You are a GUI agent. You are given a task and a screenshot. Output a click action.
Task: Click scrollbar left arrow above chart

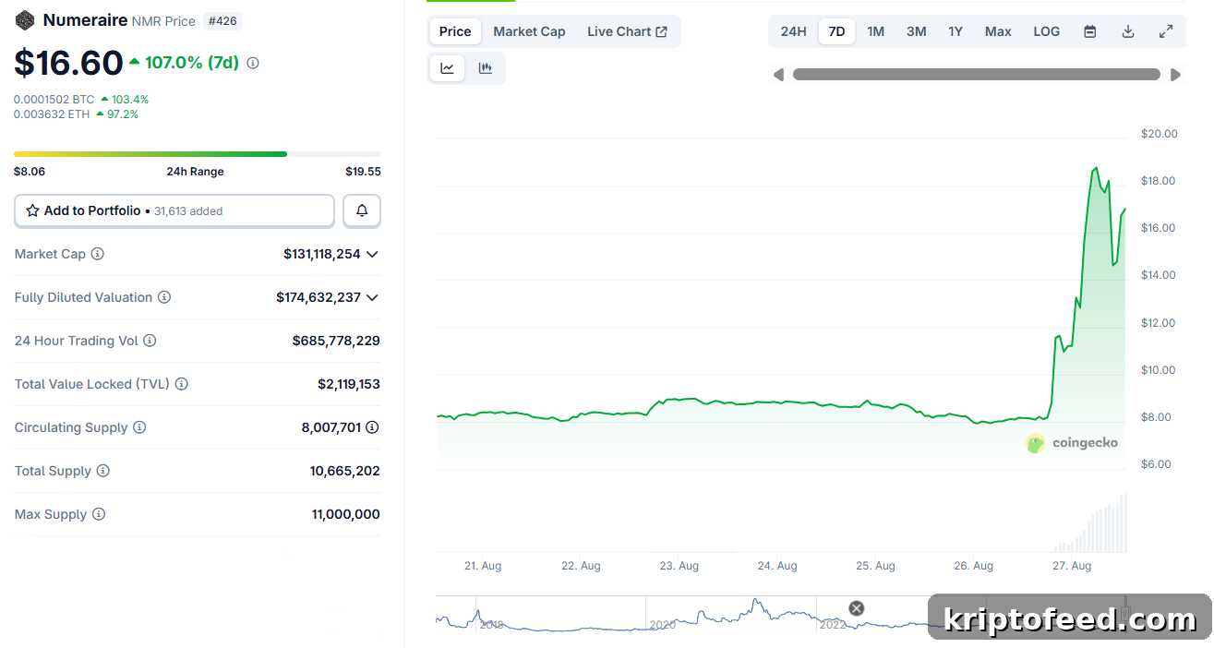(778, 75)
